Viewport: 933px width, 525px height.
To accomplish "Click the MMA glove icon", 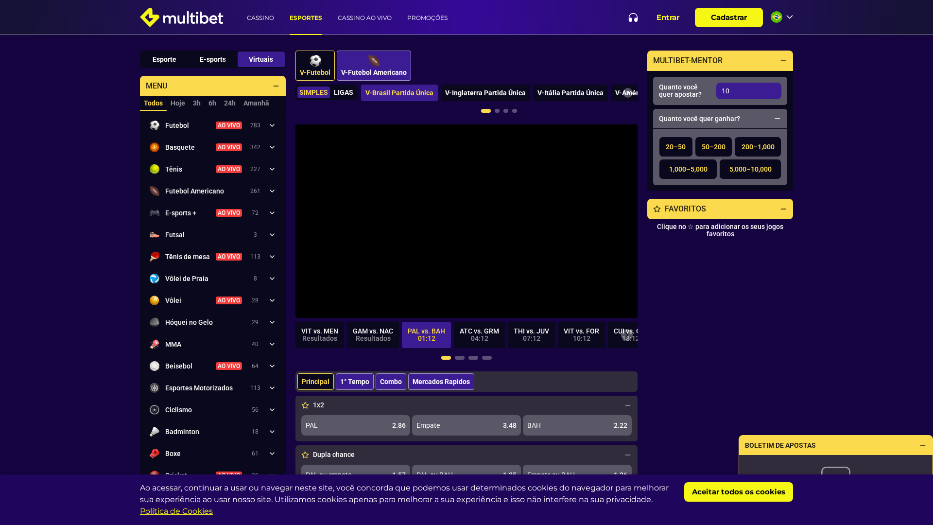I will point(155,344).
